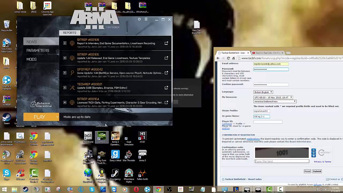Screen dimensions: 343x193
Task: Open Language dropdown showing British English
Action: click(x=263, y=92)
